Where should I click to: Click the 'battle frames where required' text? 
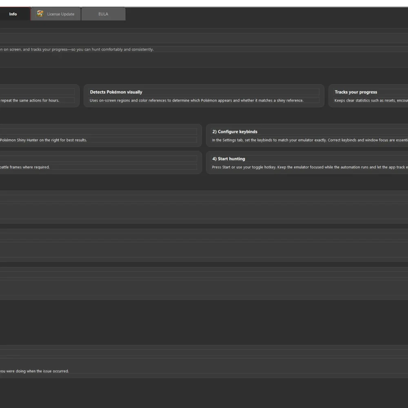[x=25, y=167]
